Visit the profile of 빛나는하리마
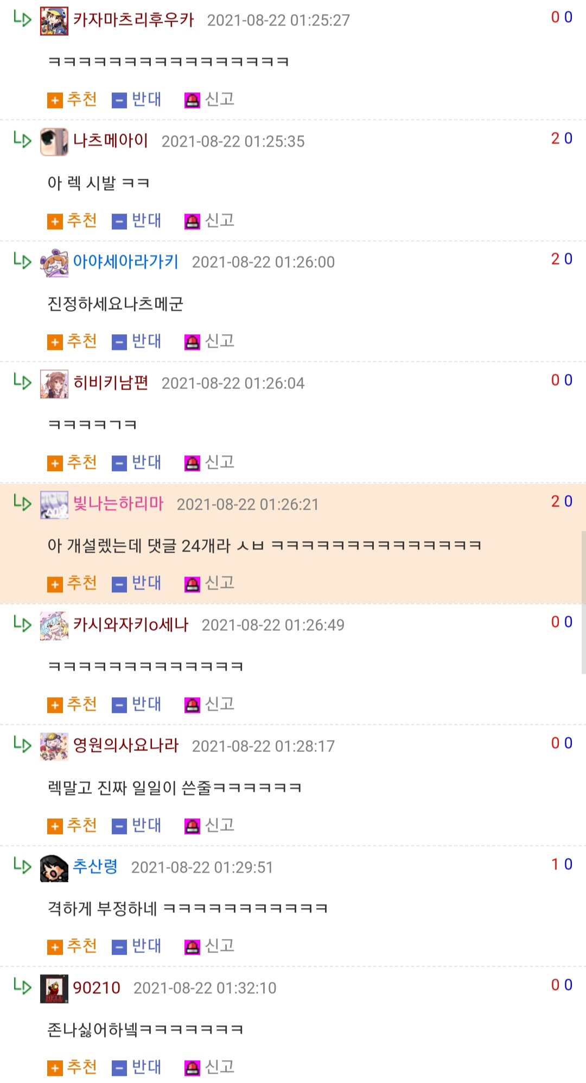The height and width of the screenshot is (1083, 586). [118, 504]
